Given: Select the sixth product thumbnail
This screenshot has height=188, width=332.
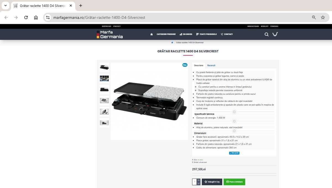Looking at the screenshot, I should click(104, 123).
